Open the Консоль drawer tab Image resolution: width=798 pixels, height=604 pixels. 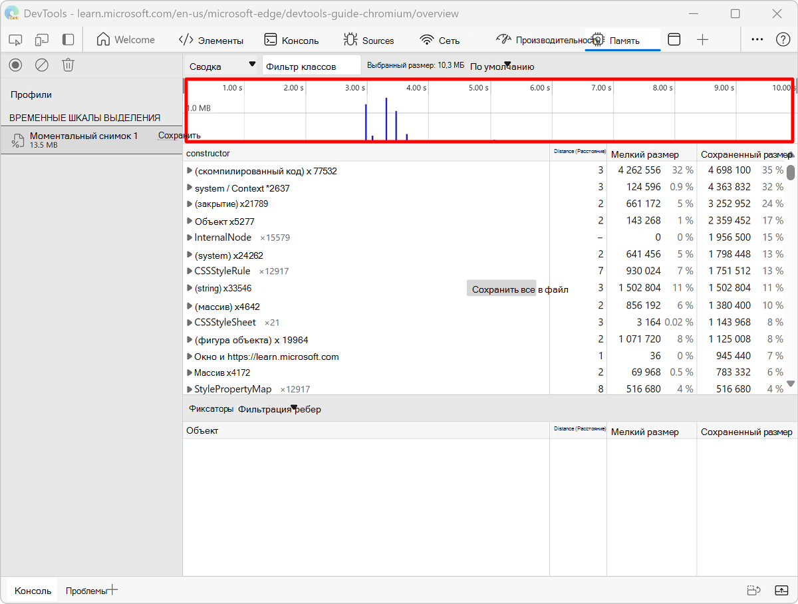click(x=33, y=591)
